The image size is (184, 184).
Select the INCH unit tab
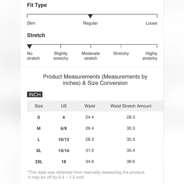pos(35,95)
